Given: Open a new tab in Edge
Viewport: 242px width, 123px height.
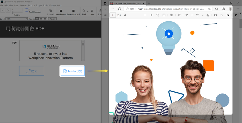Looking at the screenshot, I should tap(149, 3).
